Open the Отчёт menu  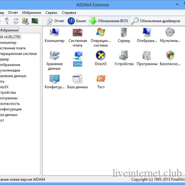[x=13, y=12]
